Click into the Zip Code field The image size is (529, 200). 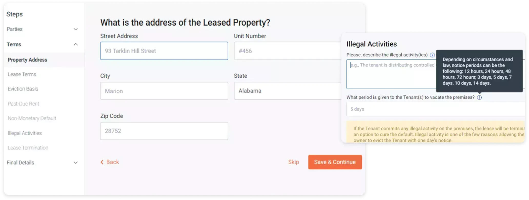point(164,131)
